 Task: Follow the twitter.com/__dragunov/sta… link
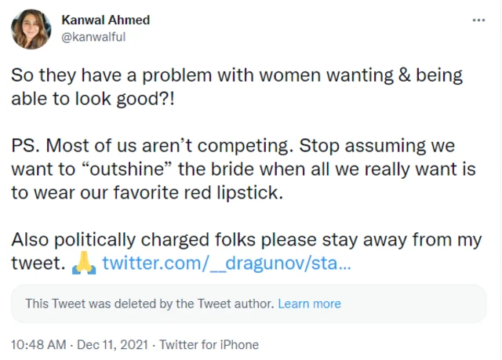pyautogui.click(x=227, y=264)
